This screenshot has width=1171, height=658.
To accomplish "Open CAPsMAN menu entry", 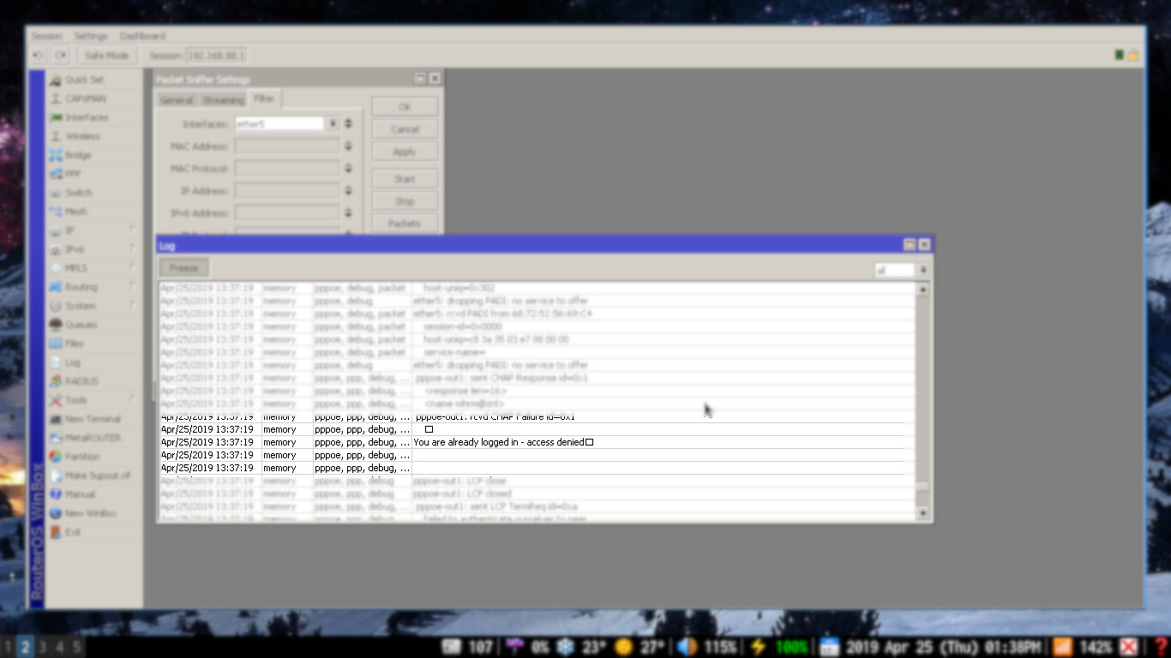I will tap(86, 99).
